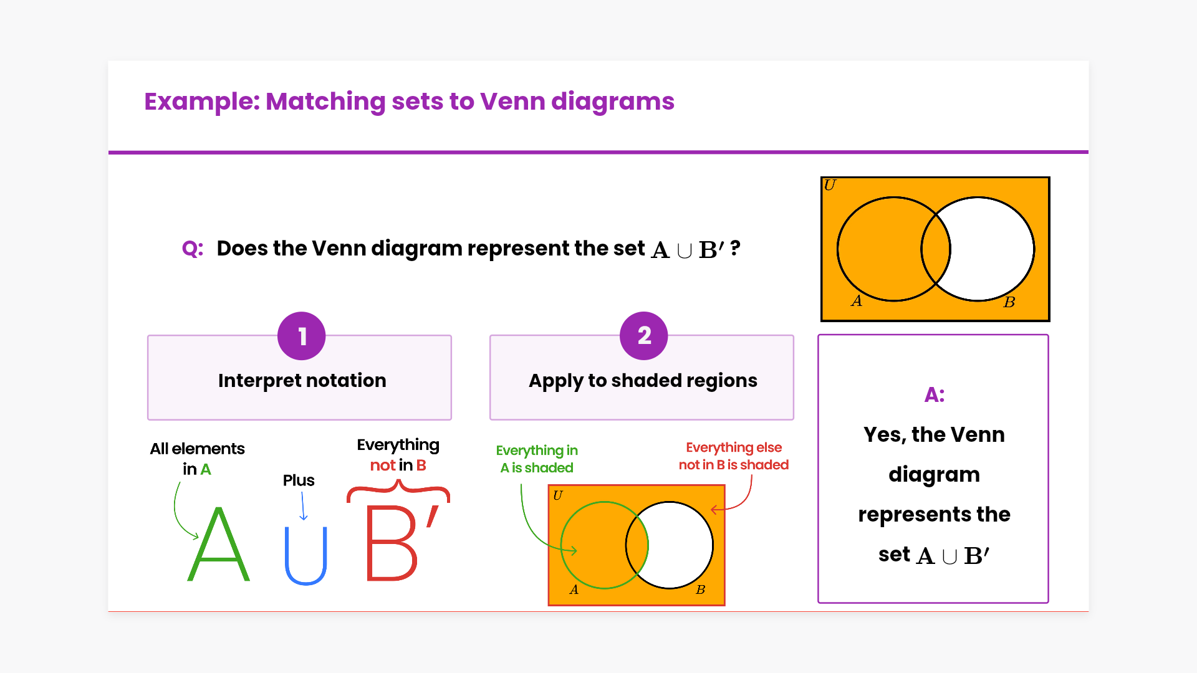This screenshot has width=1197, height=673.
Task: Click the purple circle numbered 2
Action: click(644, 336)
